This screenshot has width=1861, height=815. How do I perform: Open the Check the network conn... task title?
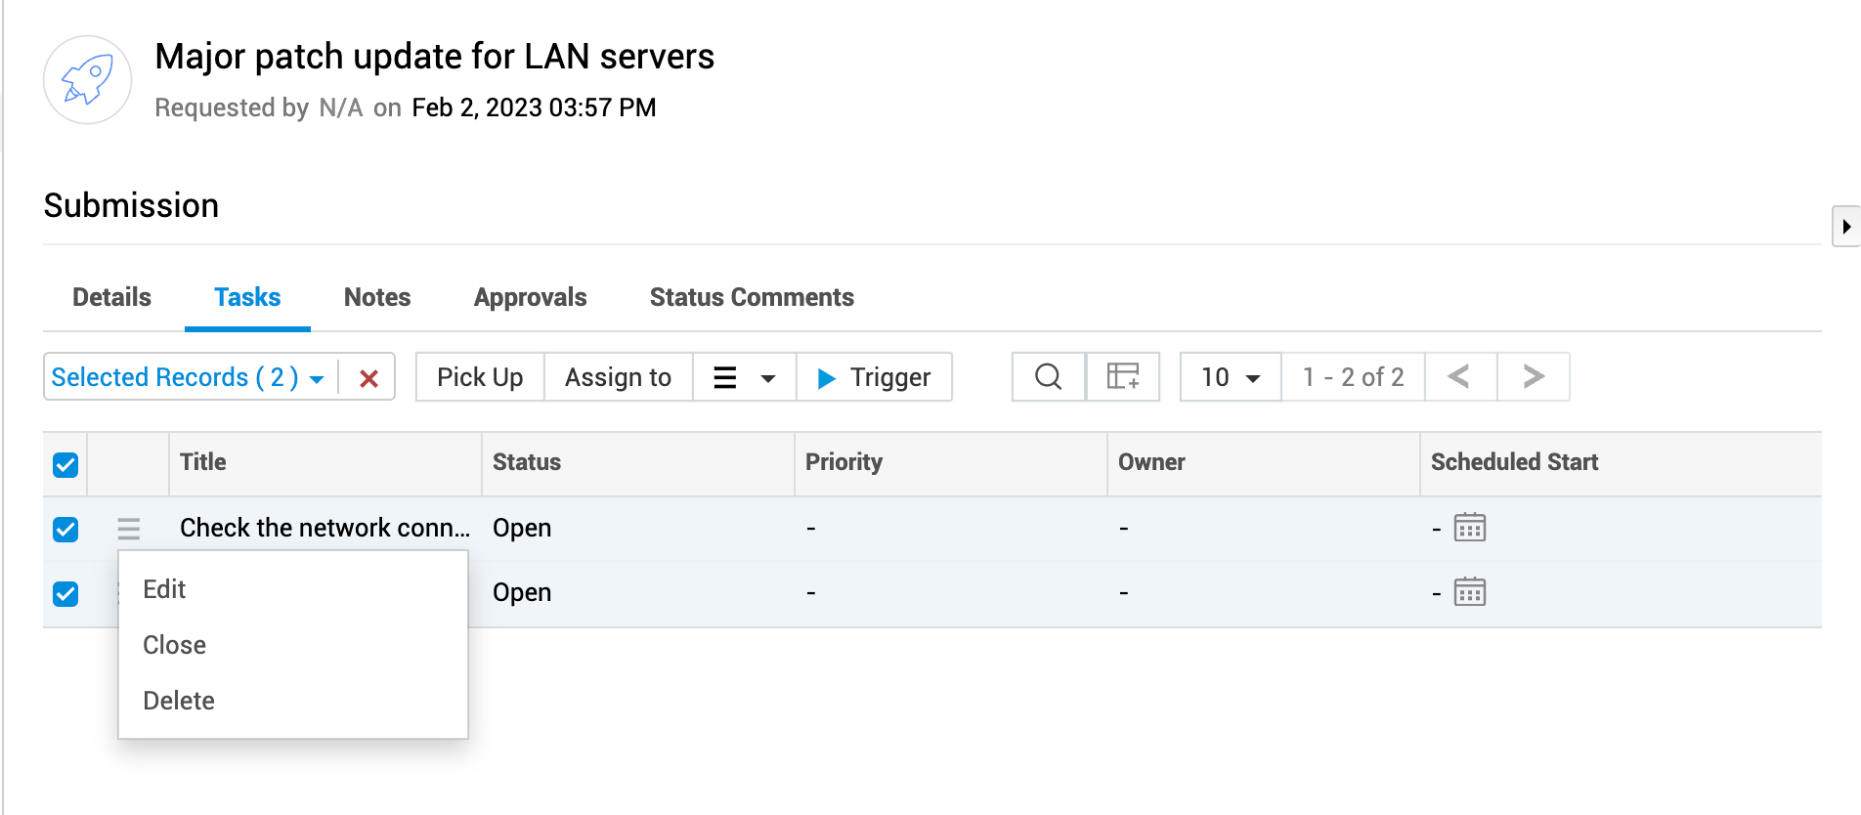click(325, 528)
